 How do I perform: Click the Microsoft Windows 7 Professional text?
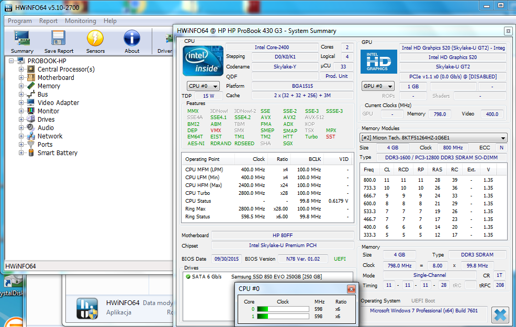[x=423, y=311]
